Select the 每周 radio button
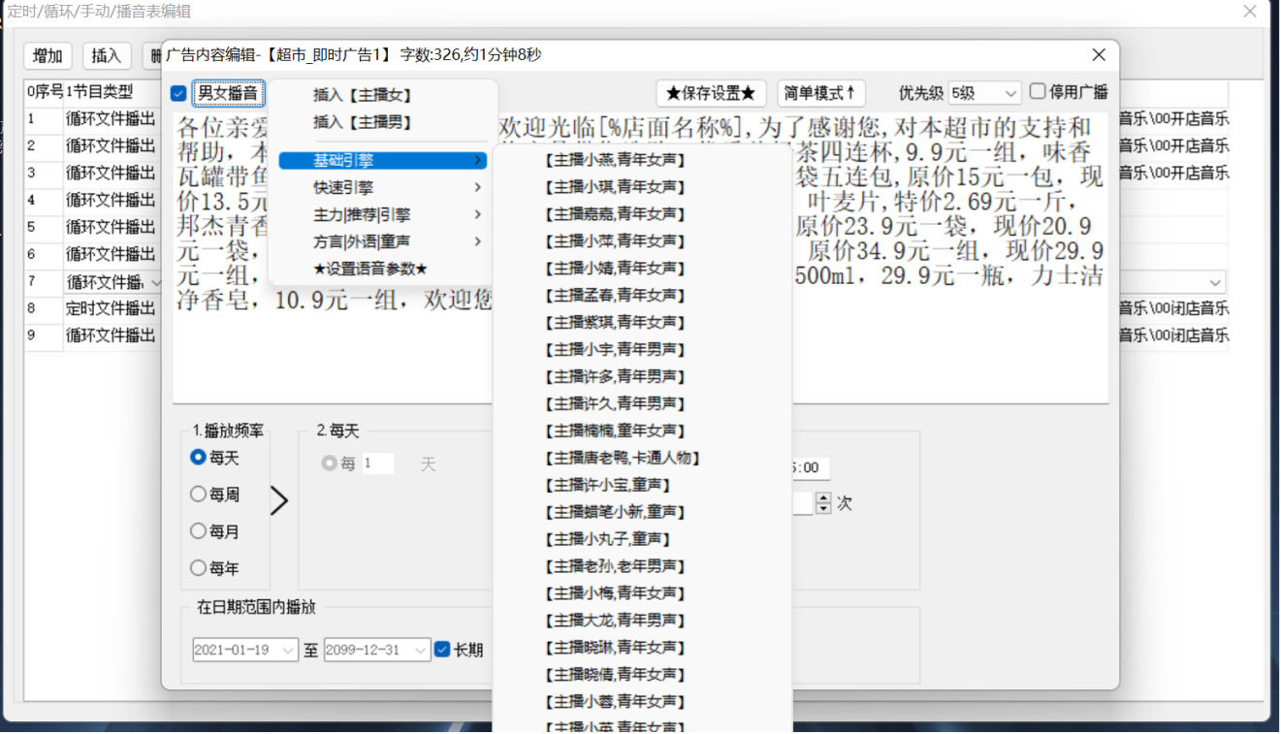The width and height of the screenshot is (1281, 734). pos(199,495)
